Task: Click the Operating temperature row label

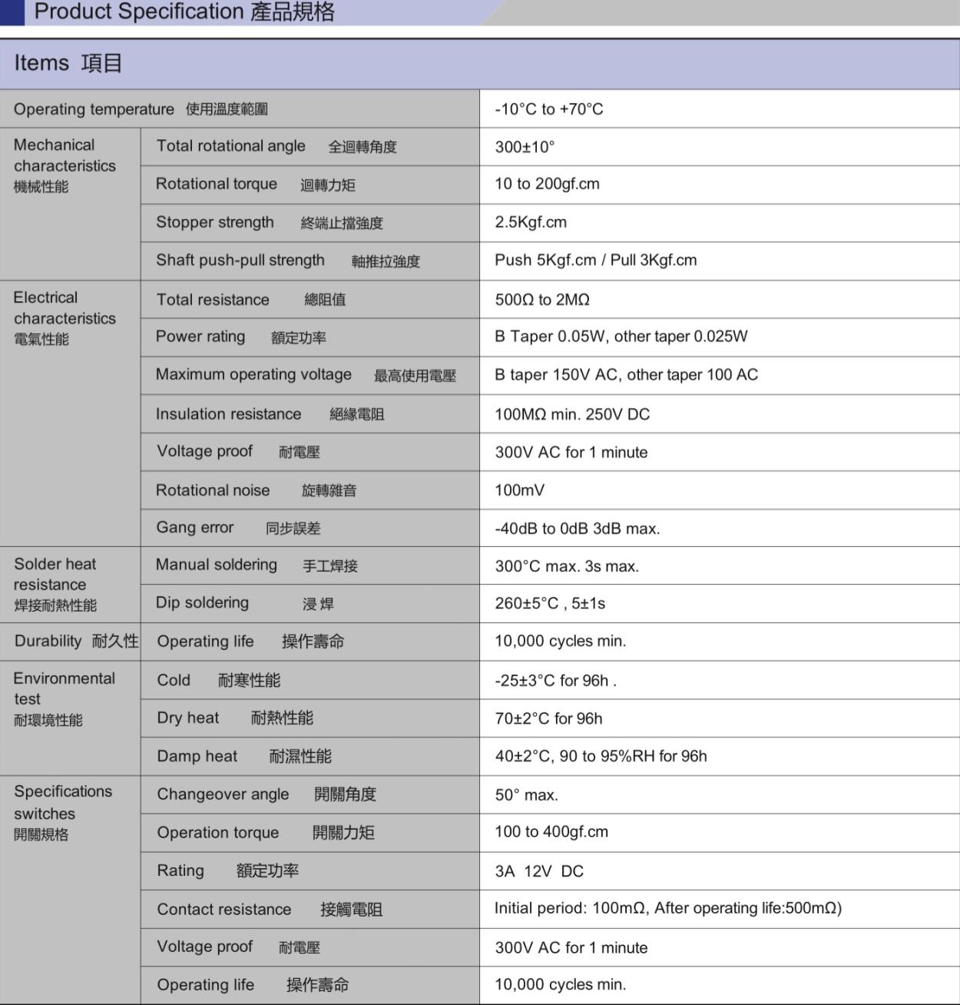Action: point(141,109)
